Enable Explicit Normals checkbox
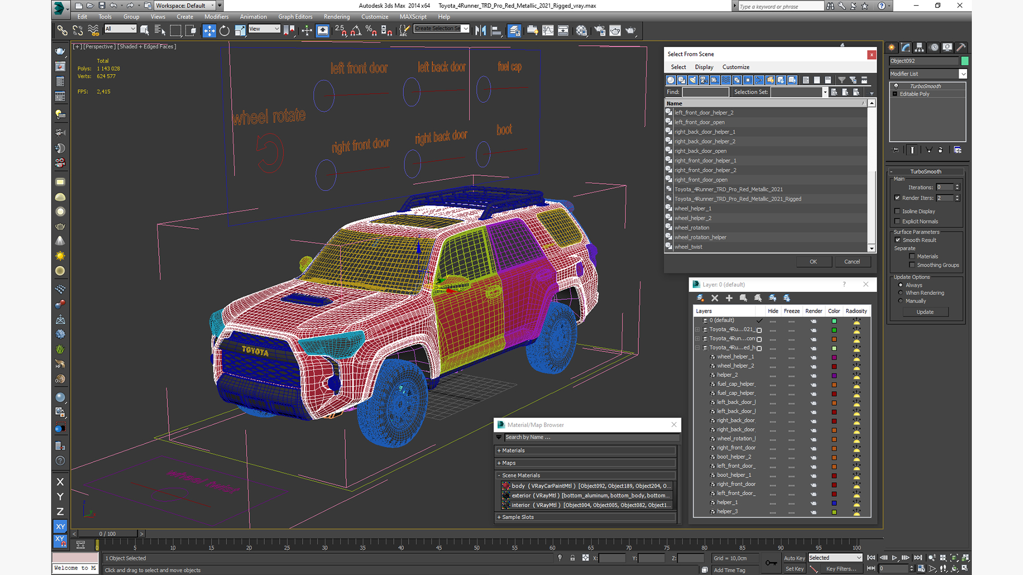1023x575 pixels. coord(897,221)
